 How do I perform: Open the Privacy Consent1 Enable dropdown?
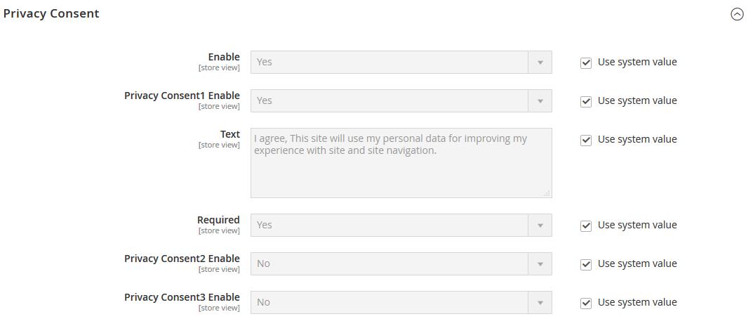[x=389, y=100]
